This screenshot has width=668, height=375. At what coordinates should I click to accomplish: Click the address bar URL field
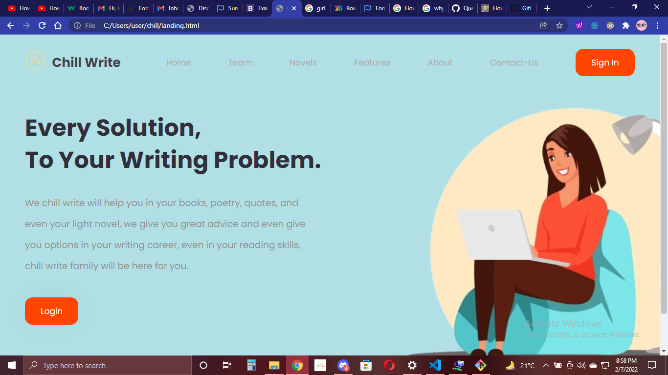click(x=293, y=25)
